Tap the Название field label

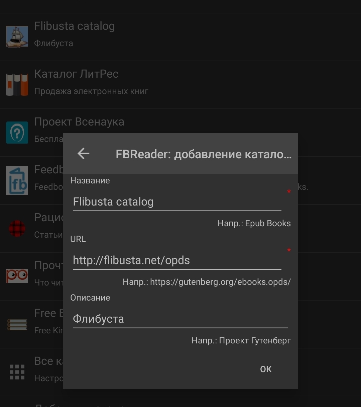(x=90, y=181)
